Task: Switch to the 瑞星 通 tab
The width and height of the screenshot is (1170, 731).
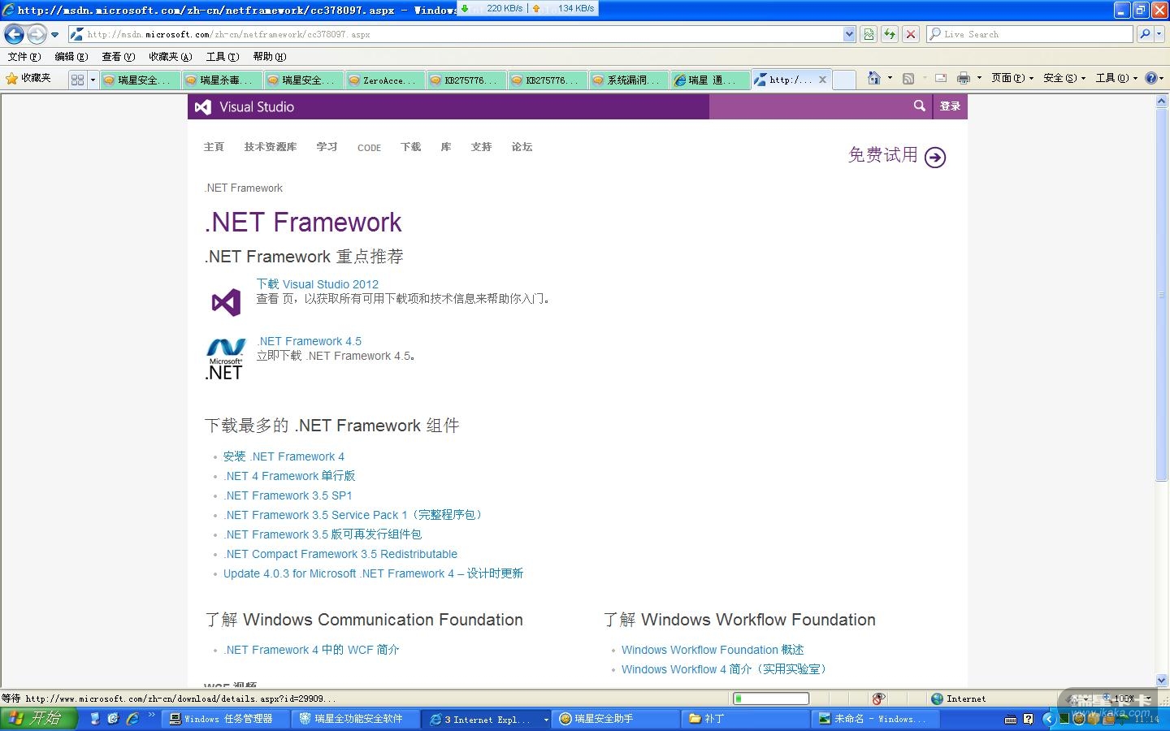Action: tap(710, 80)
